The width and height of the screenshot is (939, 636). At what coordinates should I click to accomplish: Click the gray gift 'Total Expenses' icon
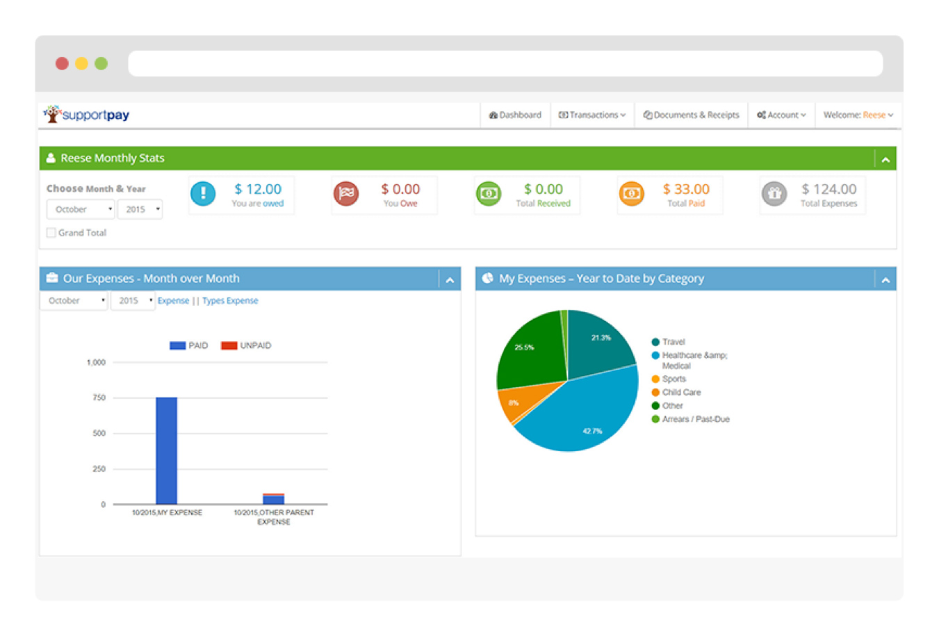(x=774, y=194)
